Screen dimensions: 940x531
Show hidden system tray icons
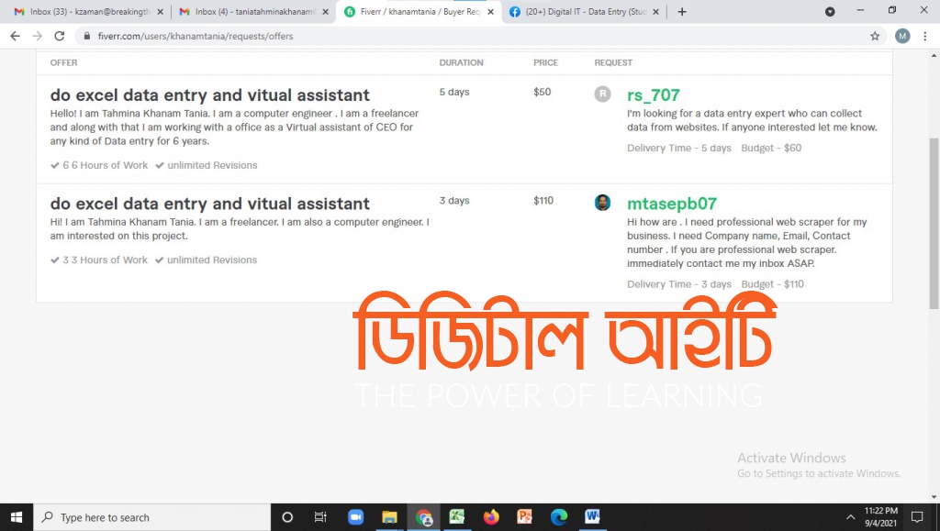pos(850,517)
